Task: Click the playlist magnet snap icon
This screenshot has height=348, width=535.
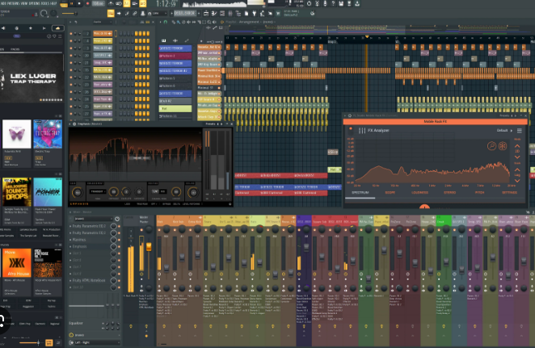Action: tap(164, 22)
